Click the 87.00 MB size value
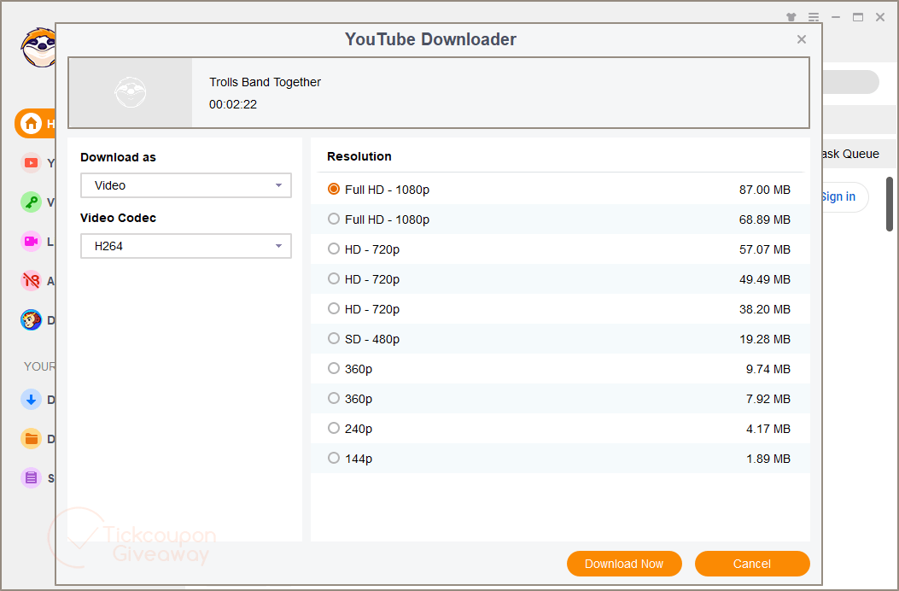This screenshot has height=591, width=899. (x=764, y=190)
